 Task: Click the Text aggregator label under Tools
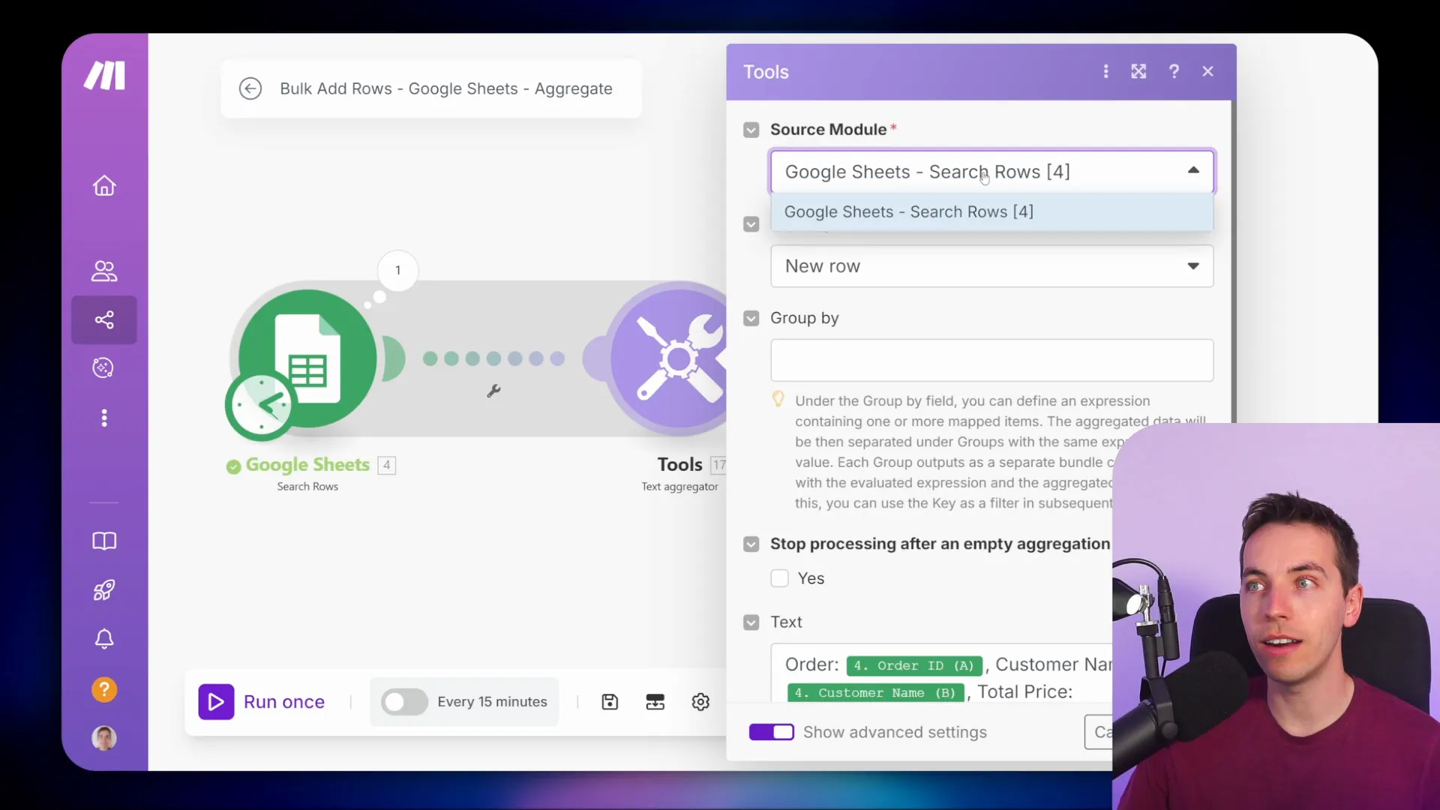[x=679, y=487]
